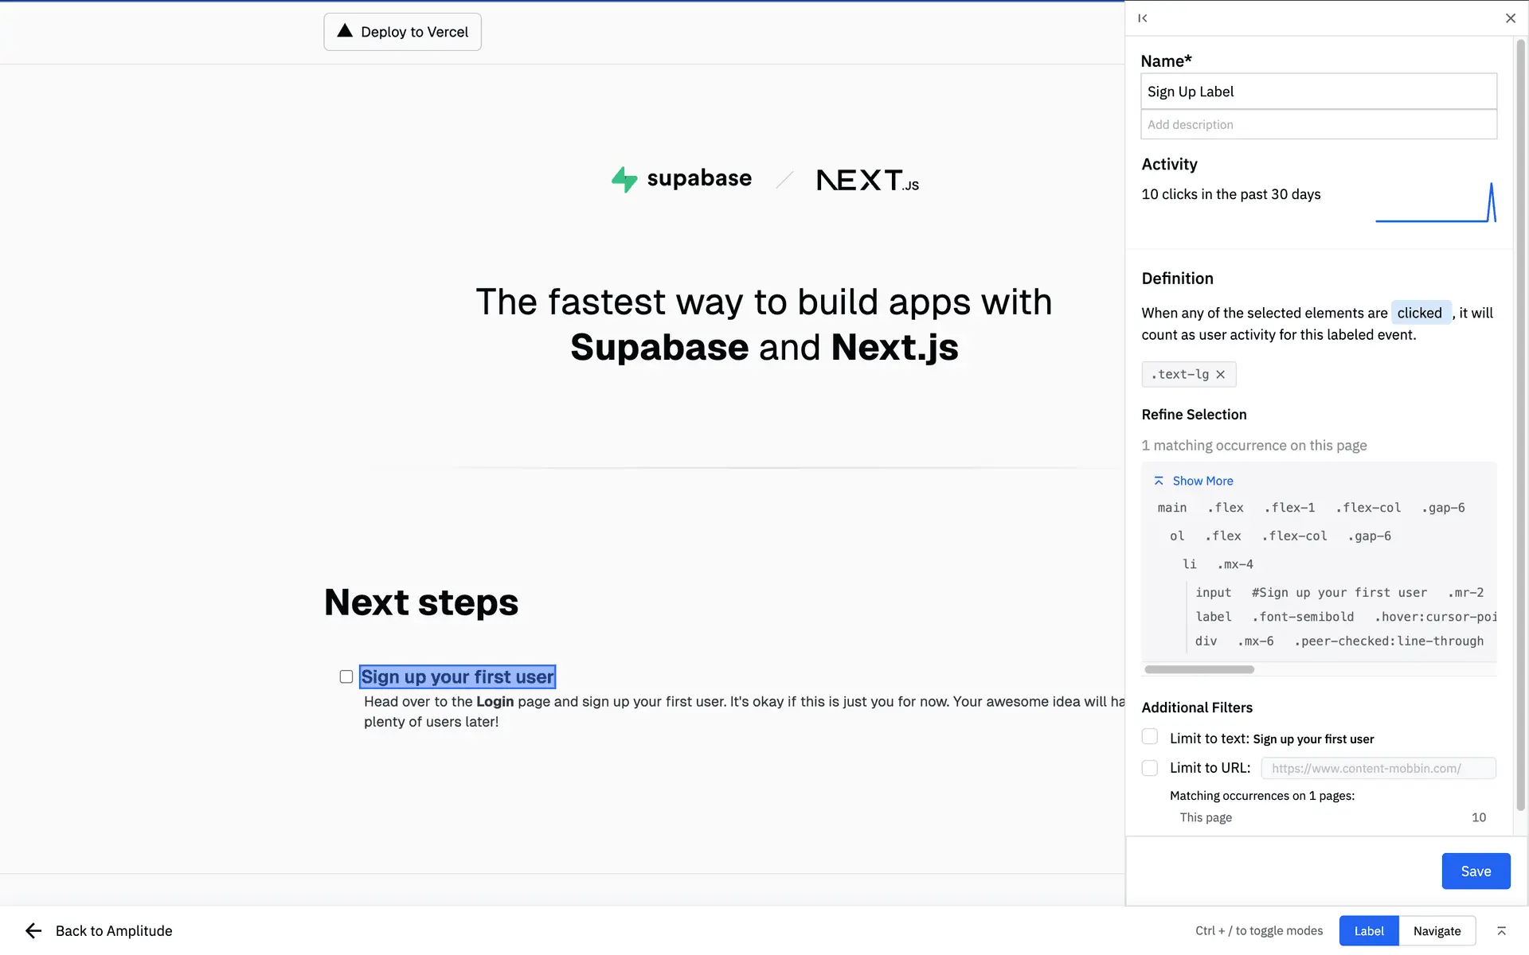Enable the Limit to URL checkbox
Image resolution: width=1529 pixels, height=955 pixels.
1149,768
